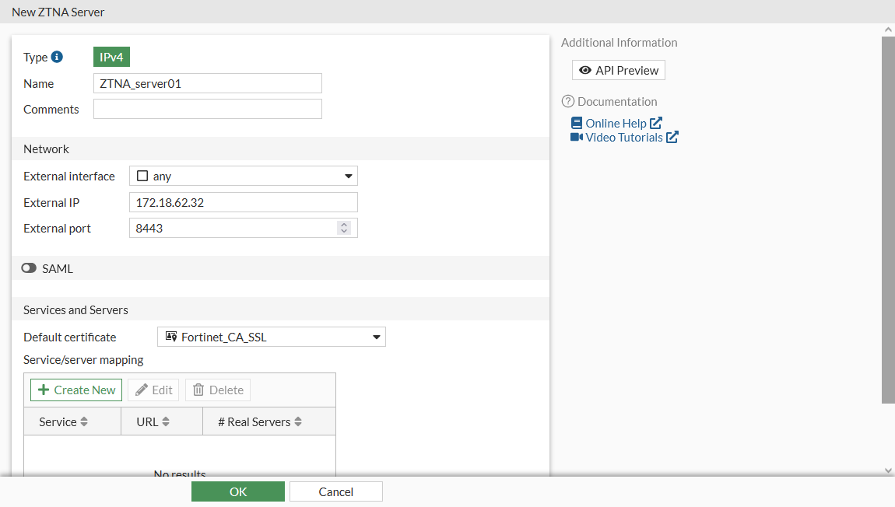Image resolution: width=895 pixels, height=507 pixels.
Task: Click Create New service mapping button
Action: 76,390
